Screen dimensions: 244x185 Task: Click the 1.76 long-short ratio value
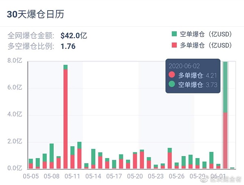pyautogui.click(x=68, y=46)
